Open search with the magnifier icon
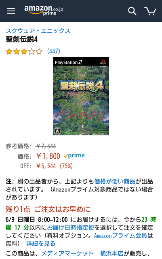 pos(132,11)
